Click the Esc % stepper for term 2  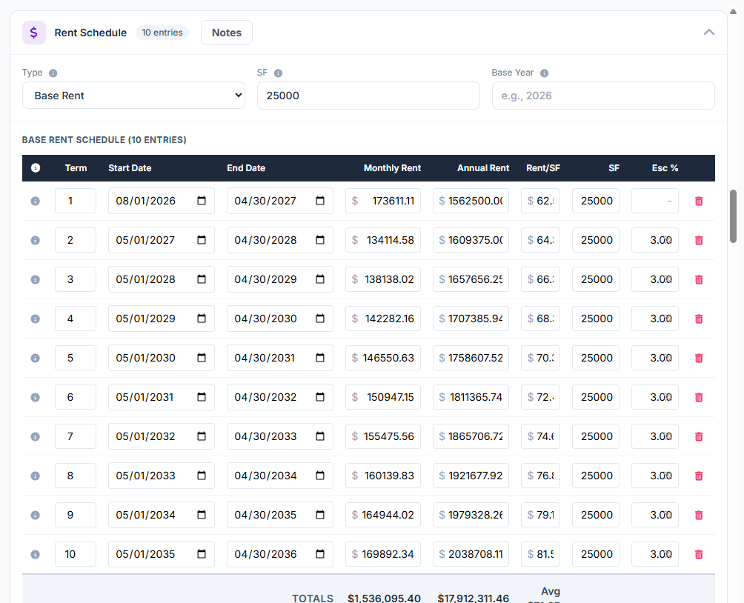click(668, 240)
